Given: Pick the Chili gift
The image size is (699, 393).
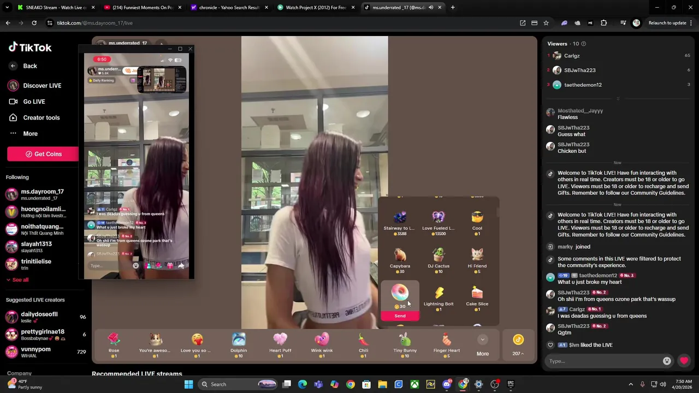Looking at the screenshot, I should pos(363,345).
